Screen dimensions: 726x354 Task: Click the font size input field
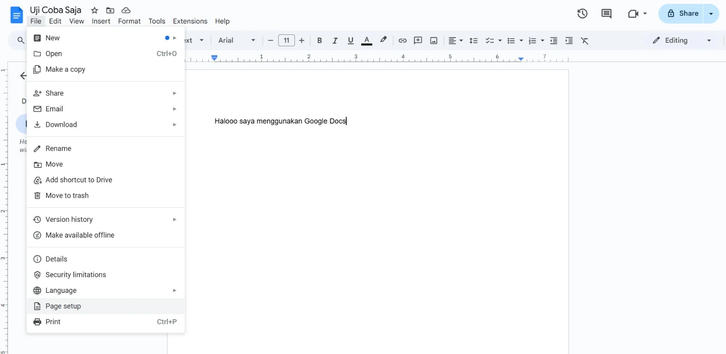coord(286,41)
